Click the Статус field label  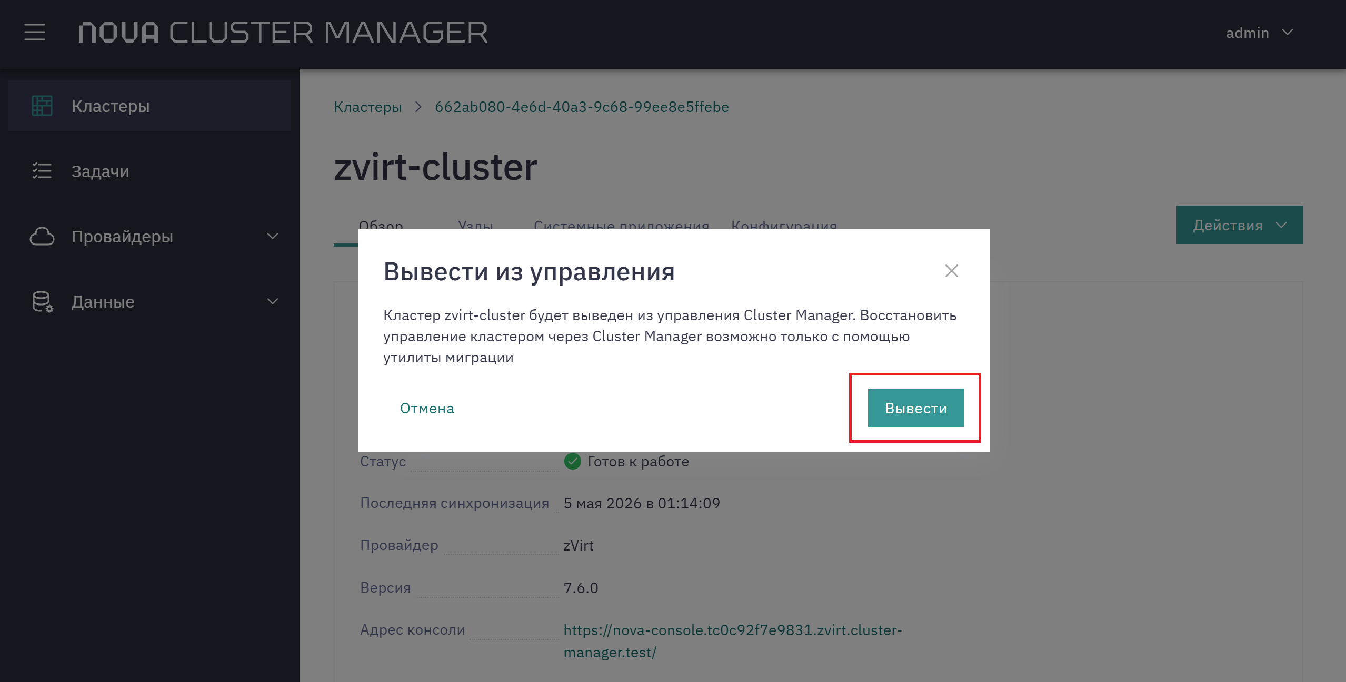383,461
